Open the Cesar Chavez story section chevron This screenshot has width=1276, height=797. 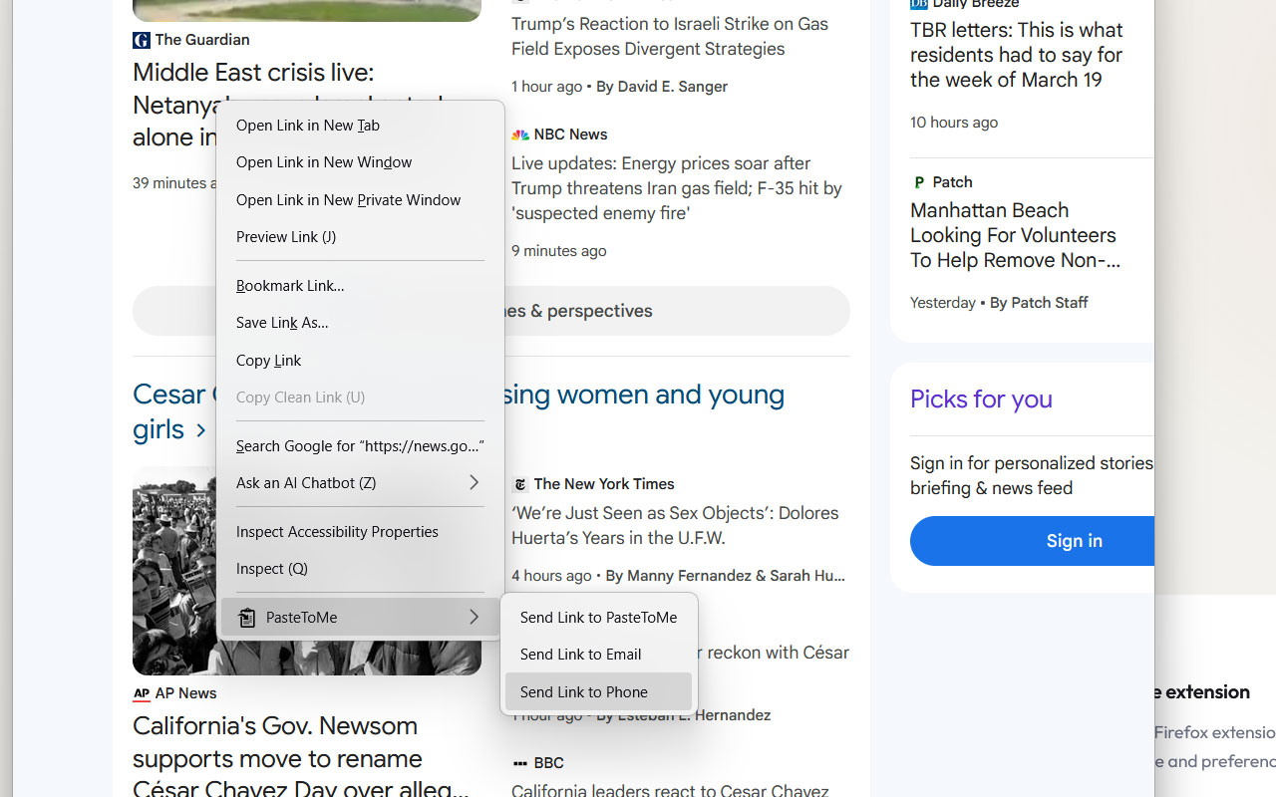[x=200, y=430]
